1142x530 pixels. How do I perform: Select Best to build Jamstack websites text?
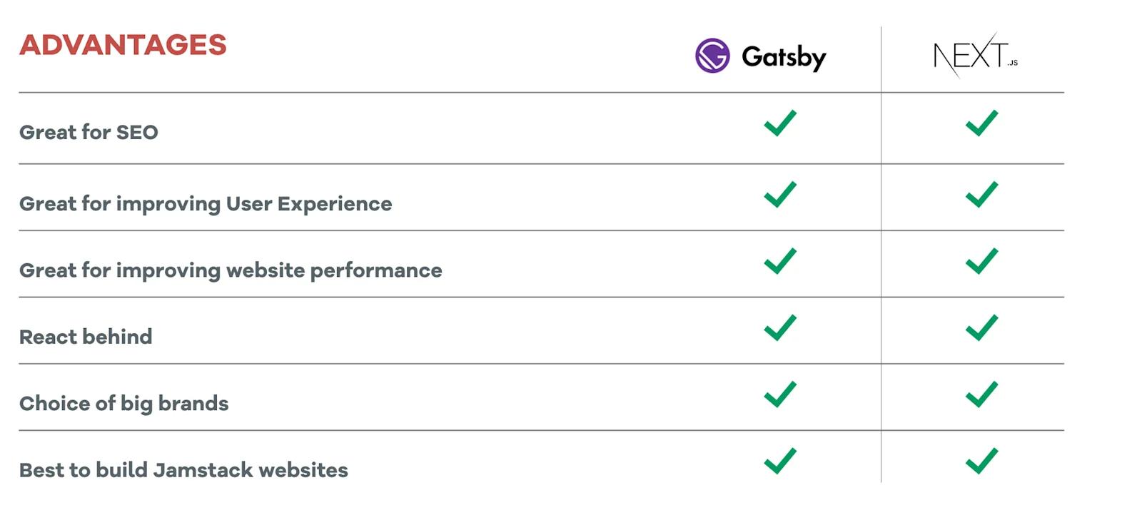pyautogui.click(x=183, y=470)
